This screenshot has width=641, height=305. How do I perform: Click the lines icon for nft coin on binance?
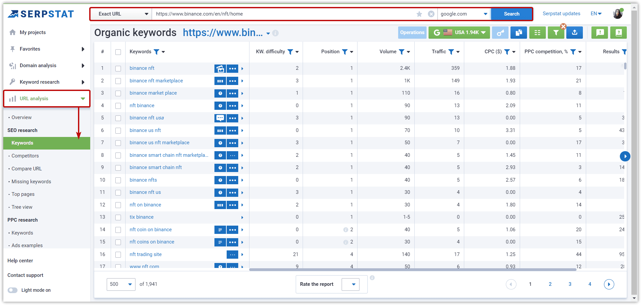[220, 230]
